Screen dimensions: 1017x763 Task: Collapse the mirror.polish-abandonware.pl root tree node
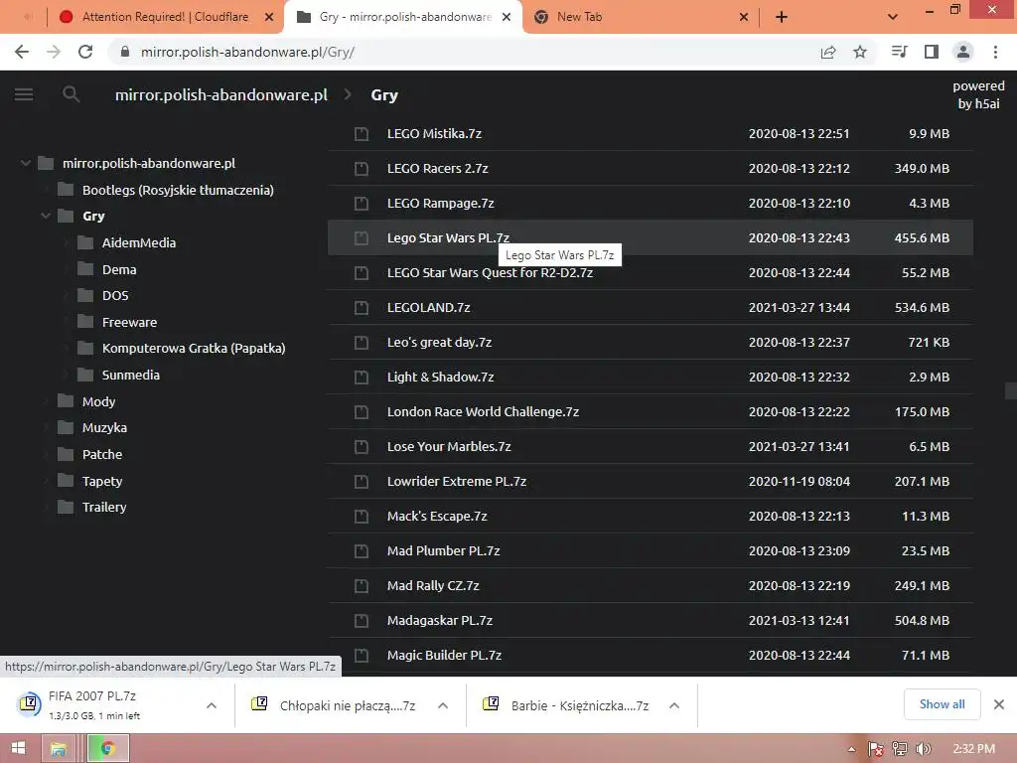click(25, 163)
